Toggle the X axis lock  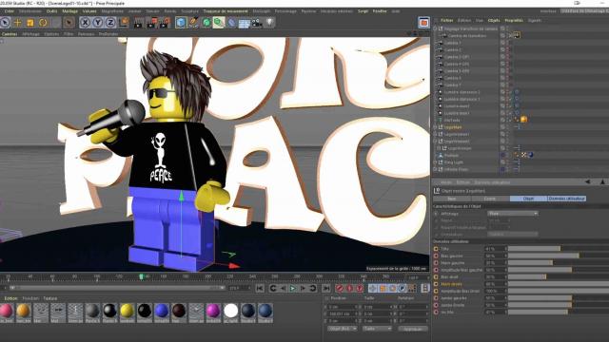click(85, 23)
